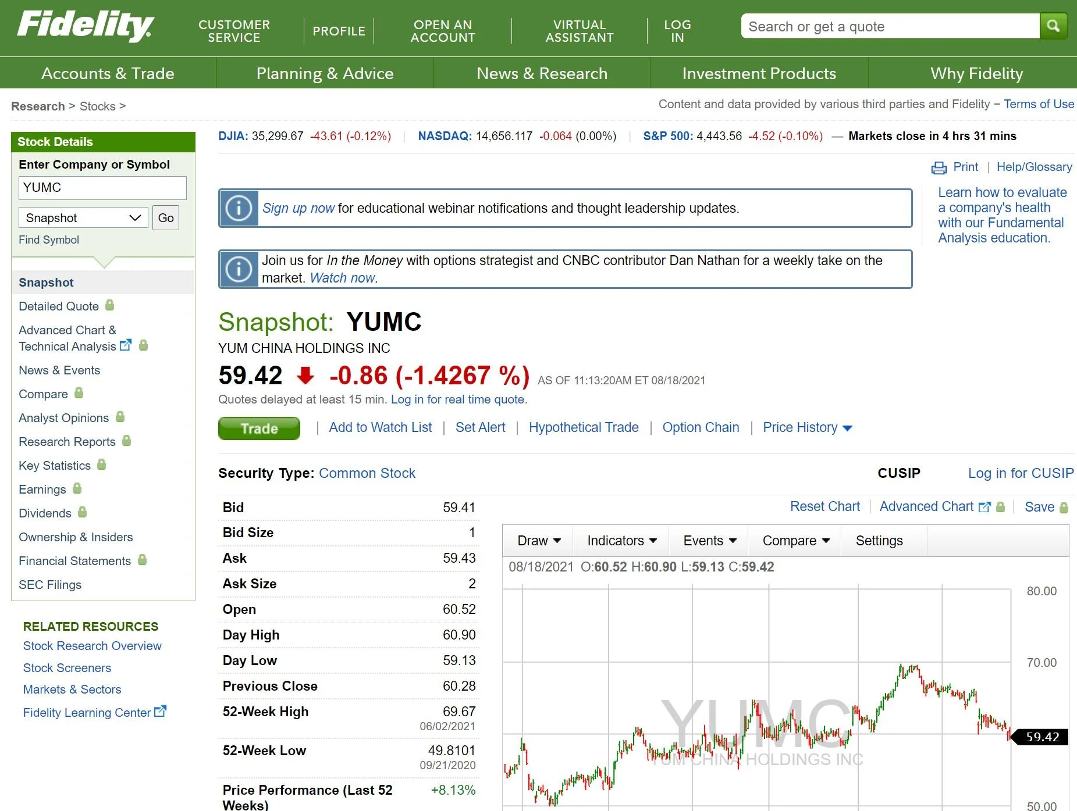Click the lock icon beside Detailed Quote
Viewport: 1077px width, 811px height.
coord(109,305)
